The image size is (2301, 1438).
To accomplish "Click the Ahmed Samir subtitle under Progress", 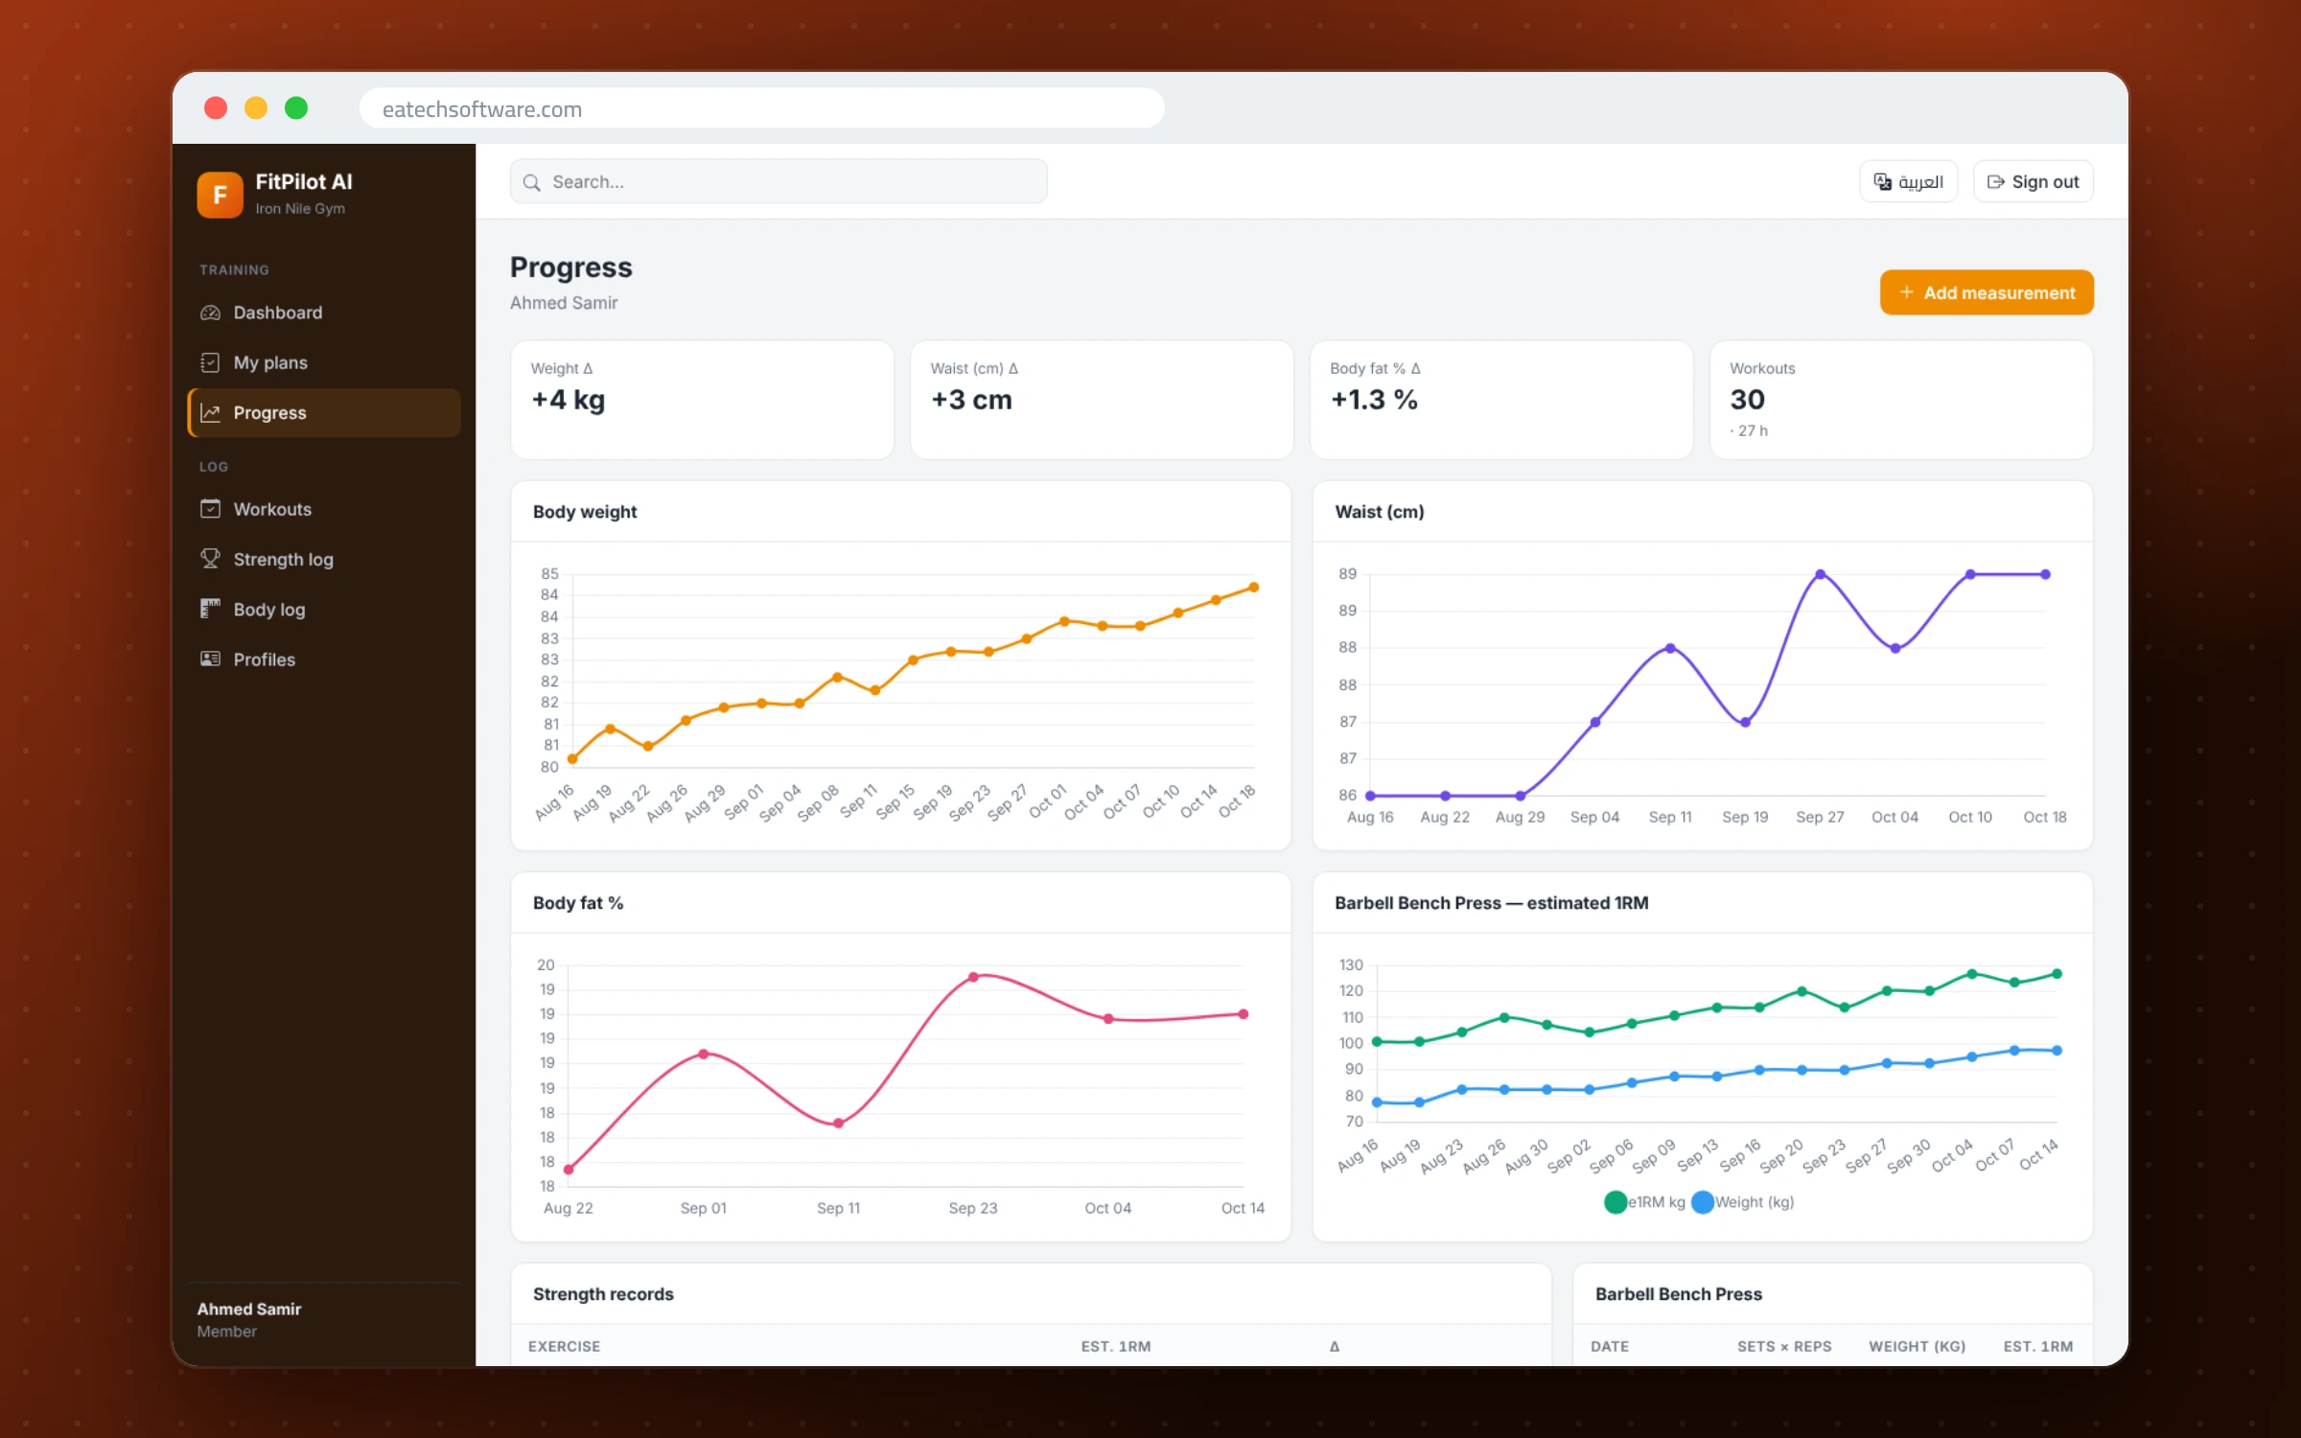I will (x=564, y=303).
